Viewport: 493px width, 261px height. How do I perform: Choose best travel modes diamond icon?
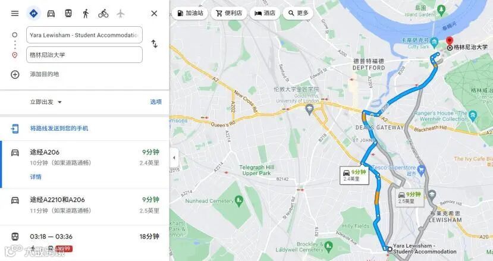tap(34, 14)
